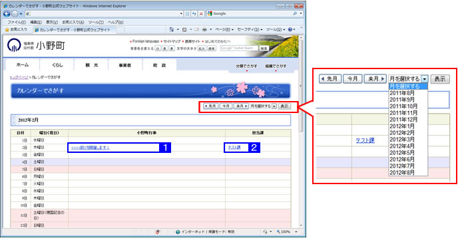Viewport: 460px width, 242px height.
Task: Choose 2012年8月 from the open month list
Action: [402, 173]
